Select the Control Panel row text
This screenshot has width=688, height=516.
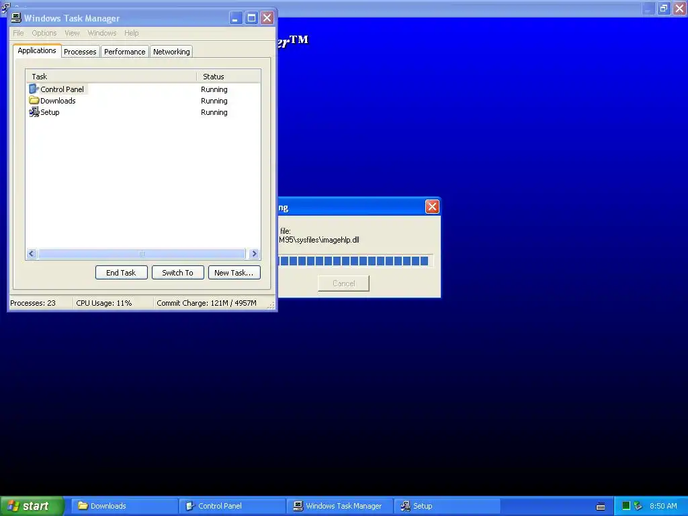[62, 89]
